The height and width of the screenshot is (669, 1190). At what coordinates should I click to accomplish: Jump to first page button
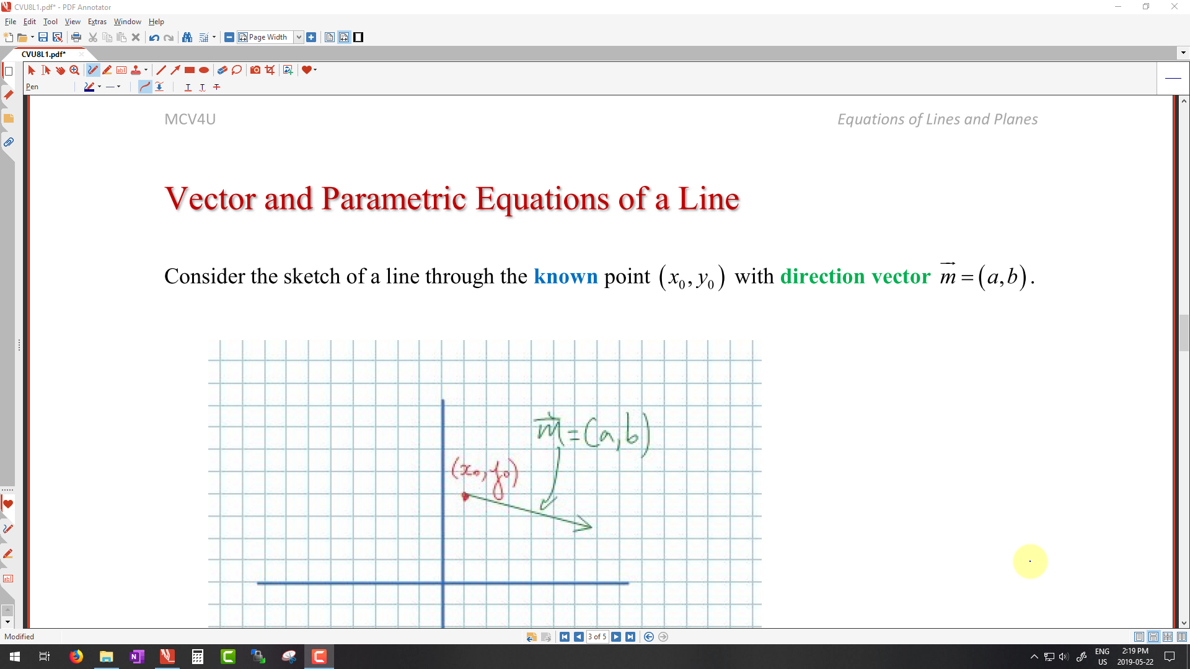(x=565, y=637)
